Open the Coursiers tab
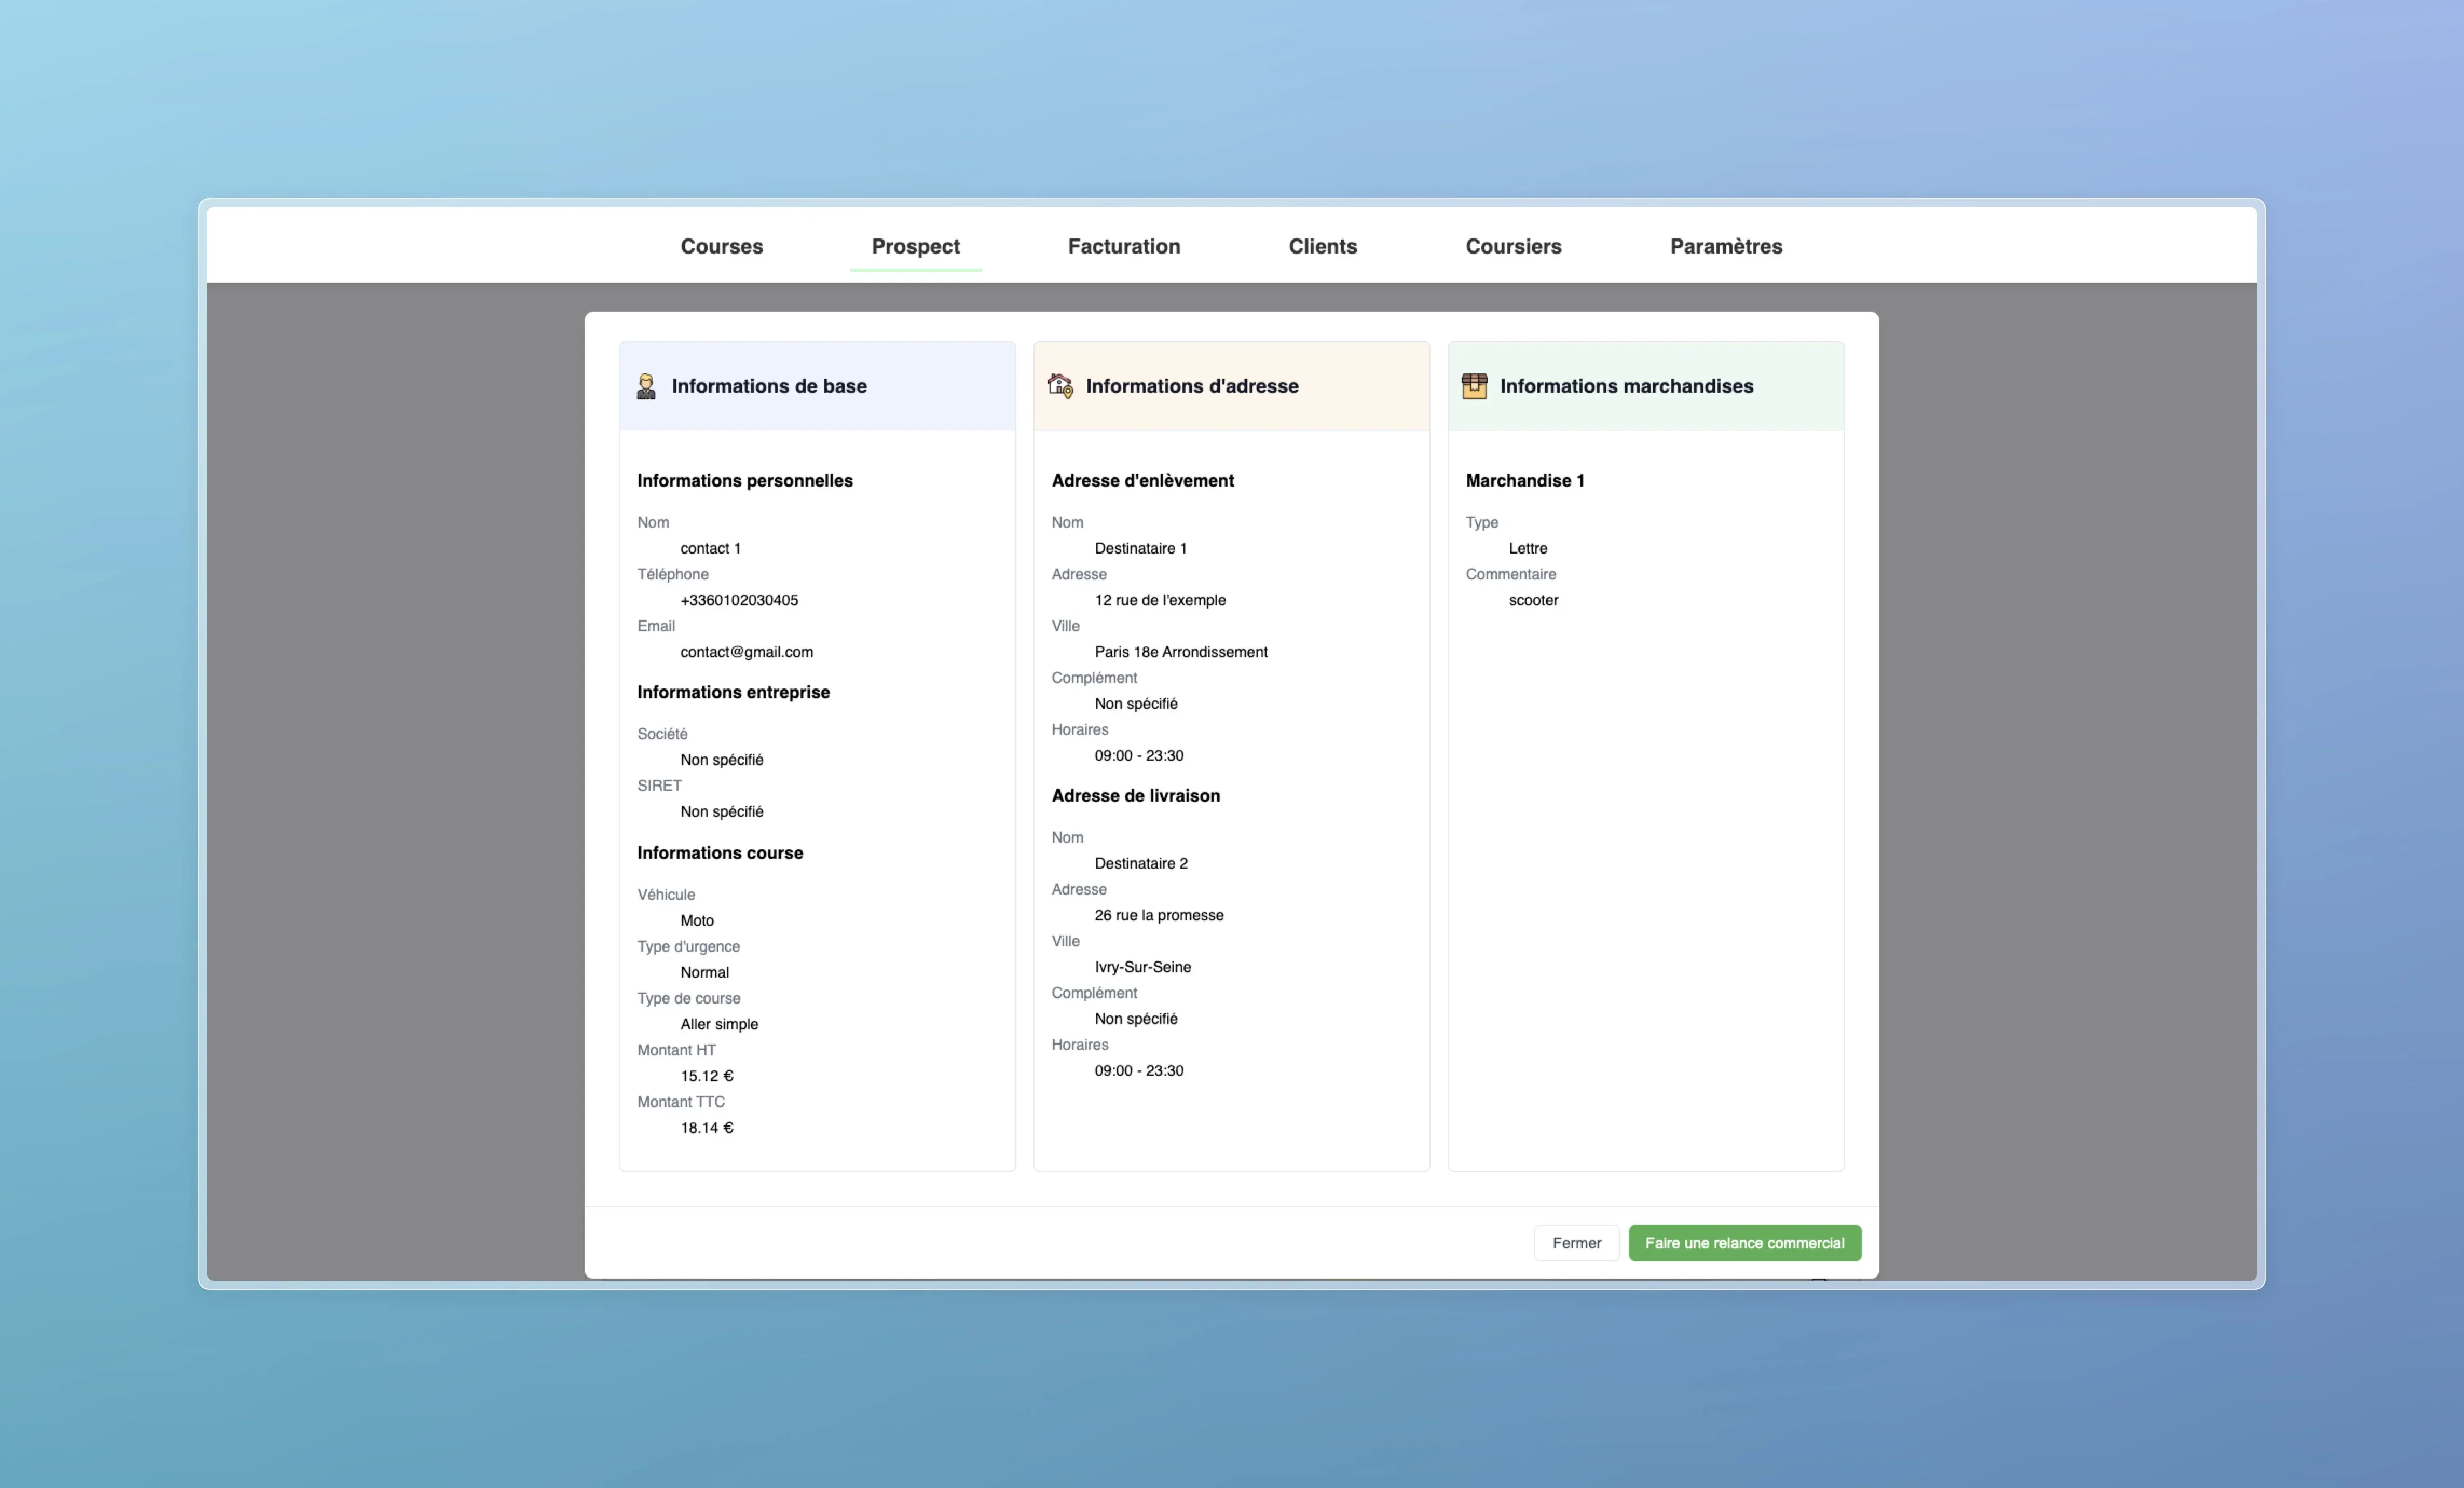This screenshot has width=2464, height=1488. click(x=1513, y=246)
